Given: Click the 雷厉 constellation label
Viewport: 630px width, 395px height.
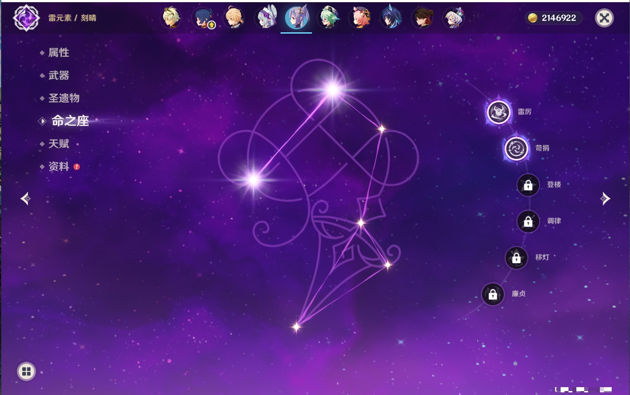Looking at the screenshot, I should point(524,112).
